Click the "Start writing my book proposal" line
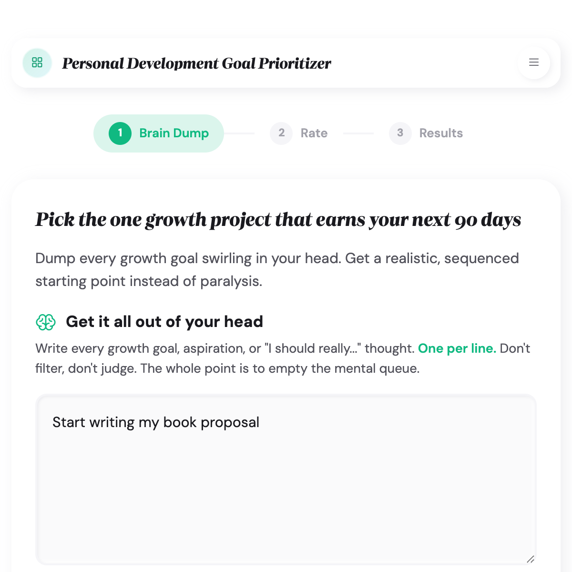572x572 pixels. click(156, 422)
